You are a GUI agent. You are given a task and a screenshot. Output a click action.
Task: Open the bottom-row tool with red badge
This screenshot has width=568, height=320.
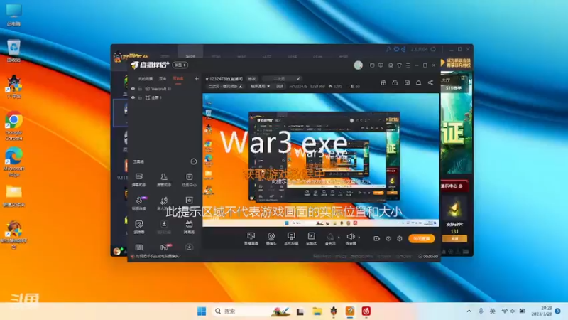(x=165, y=247)
